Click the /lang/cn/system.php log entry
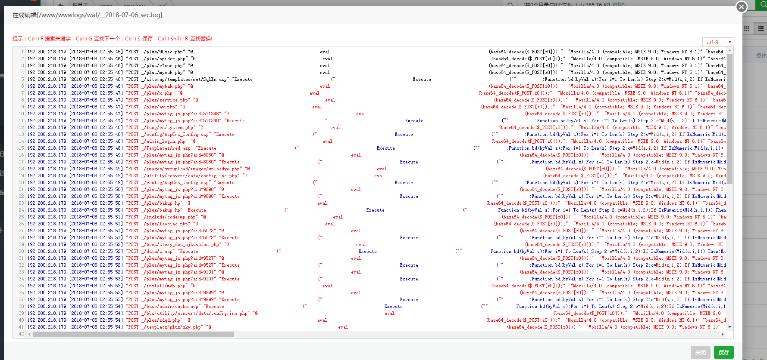 [377, 127]
